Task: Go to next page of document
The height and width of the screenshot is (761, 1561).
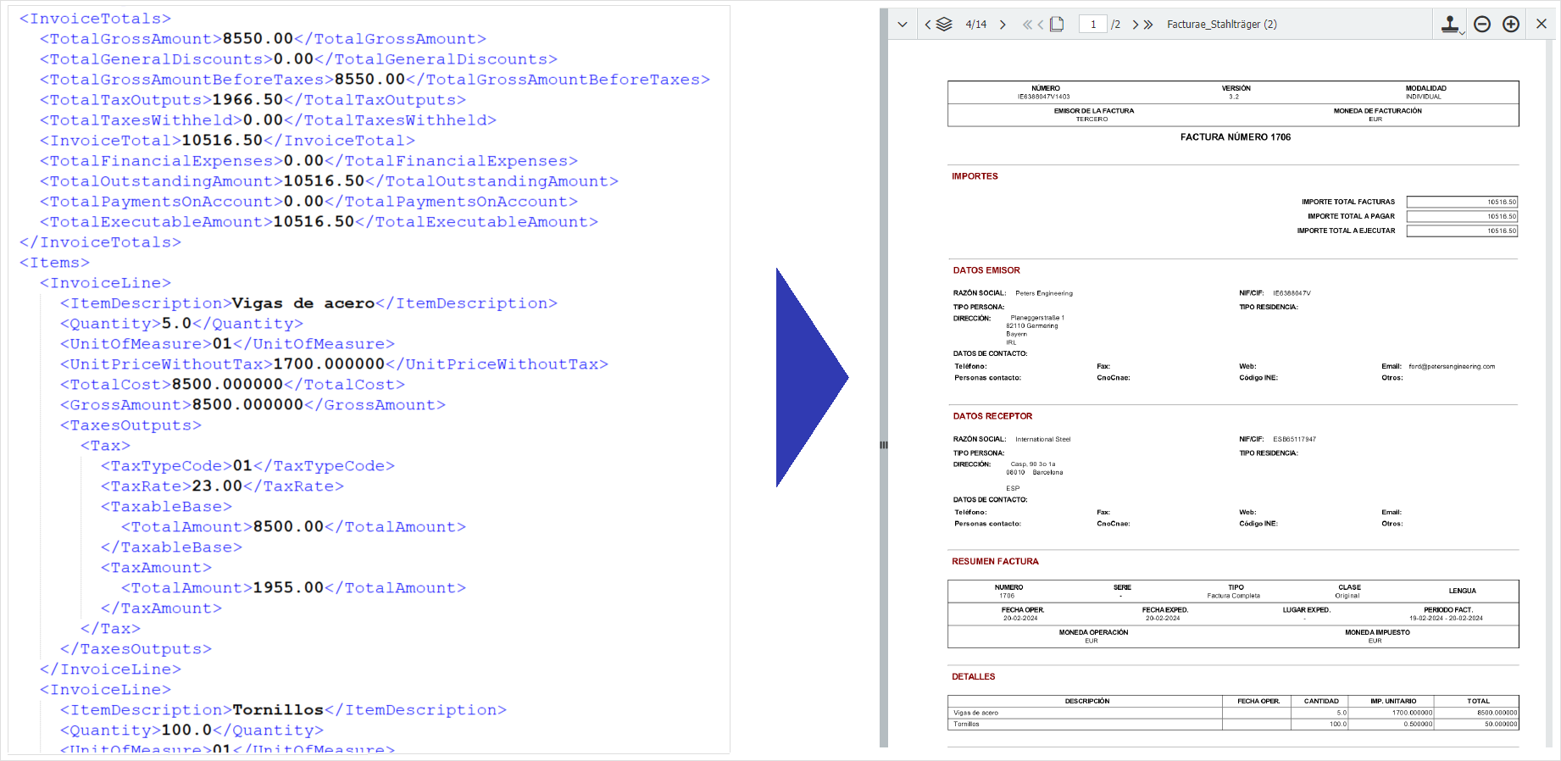Action: tap(1136, 25)
